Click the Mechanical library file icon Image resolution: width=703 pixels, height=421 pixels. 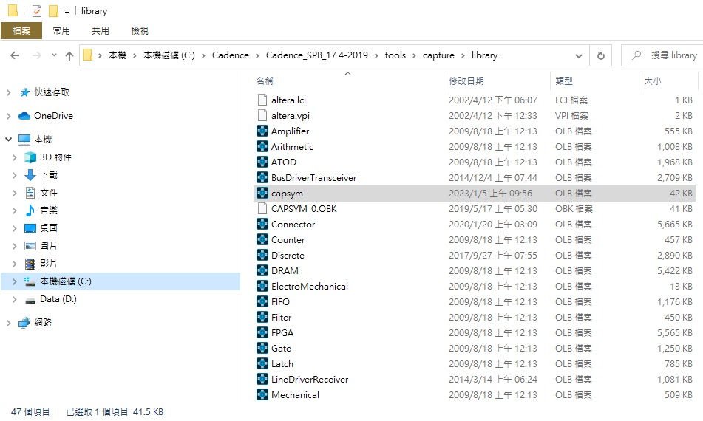coord(262,394)
